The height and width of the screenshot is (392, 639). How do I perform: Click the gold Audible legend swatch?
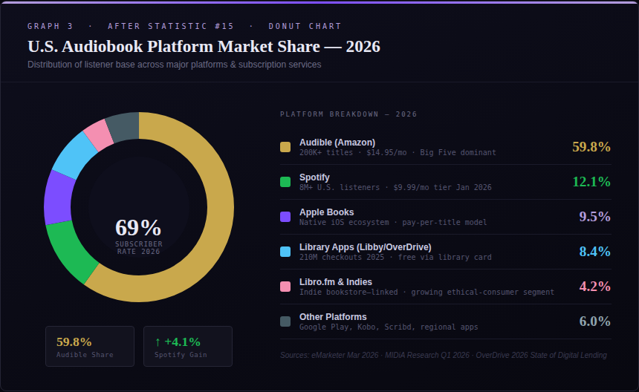point(285,147)
